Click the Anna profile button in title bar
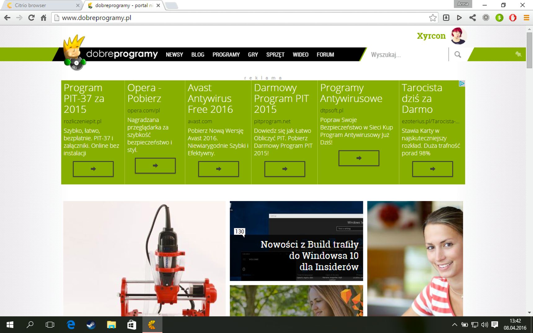This screenshot has height=333, width=533. (462, 4)
